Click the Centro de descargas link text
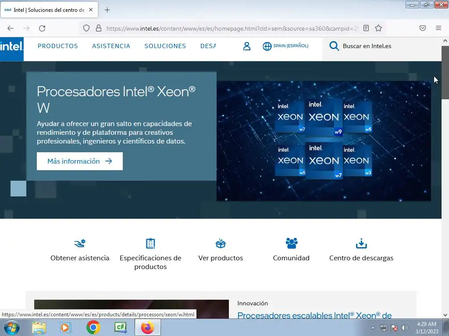This screenshot has height=336, width=449. click(361, 258)
